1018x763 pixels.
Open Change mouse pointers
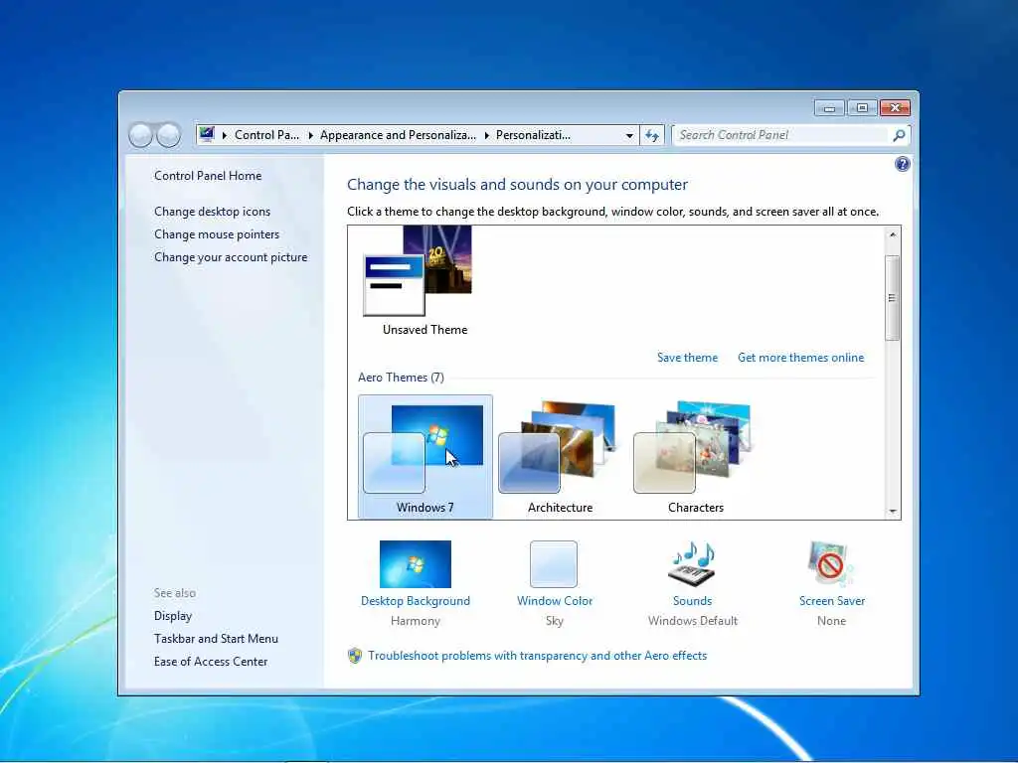(216, 234)
